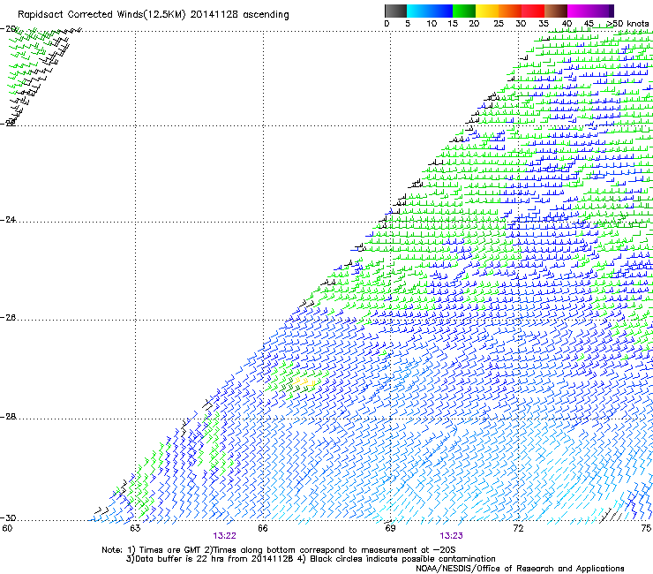The height and width of the screenshot is (574, 653).
Task: Click the "NOAA/NESDIS/Office of Research and Applications" credit
Action: click(x=520, y=569)
